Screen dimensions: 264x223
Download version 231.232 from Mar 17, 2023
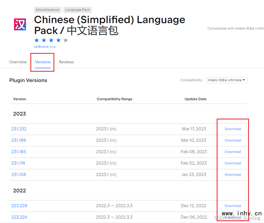233,129
